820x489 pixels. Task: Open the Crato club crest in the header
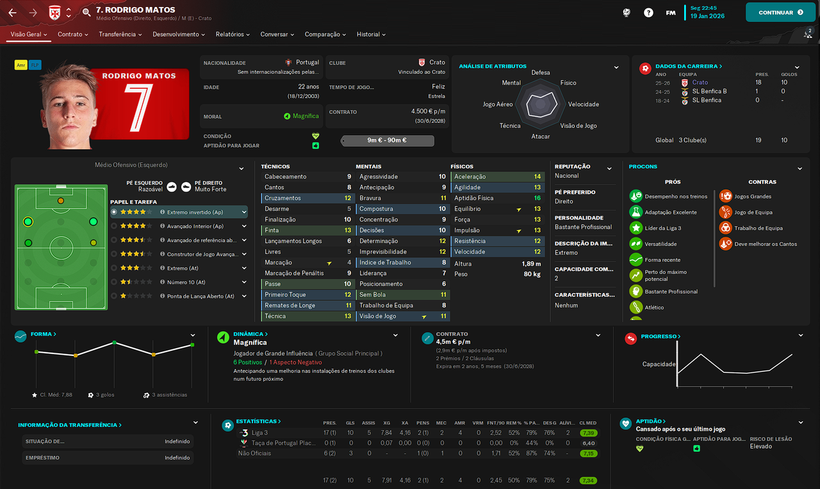pyautogui.click(x=54, y=13)
